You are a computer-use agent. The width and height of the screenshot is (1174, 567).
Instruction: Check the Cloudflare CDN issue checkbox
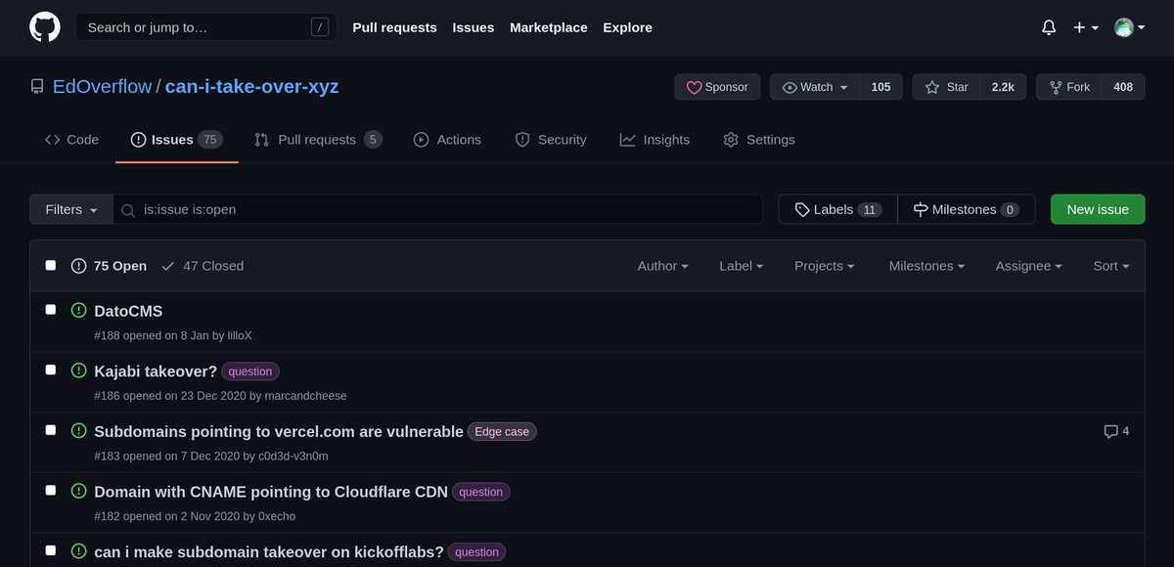pyautogui.click(x=51, y=490)
